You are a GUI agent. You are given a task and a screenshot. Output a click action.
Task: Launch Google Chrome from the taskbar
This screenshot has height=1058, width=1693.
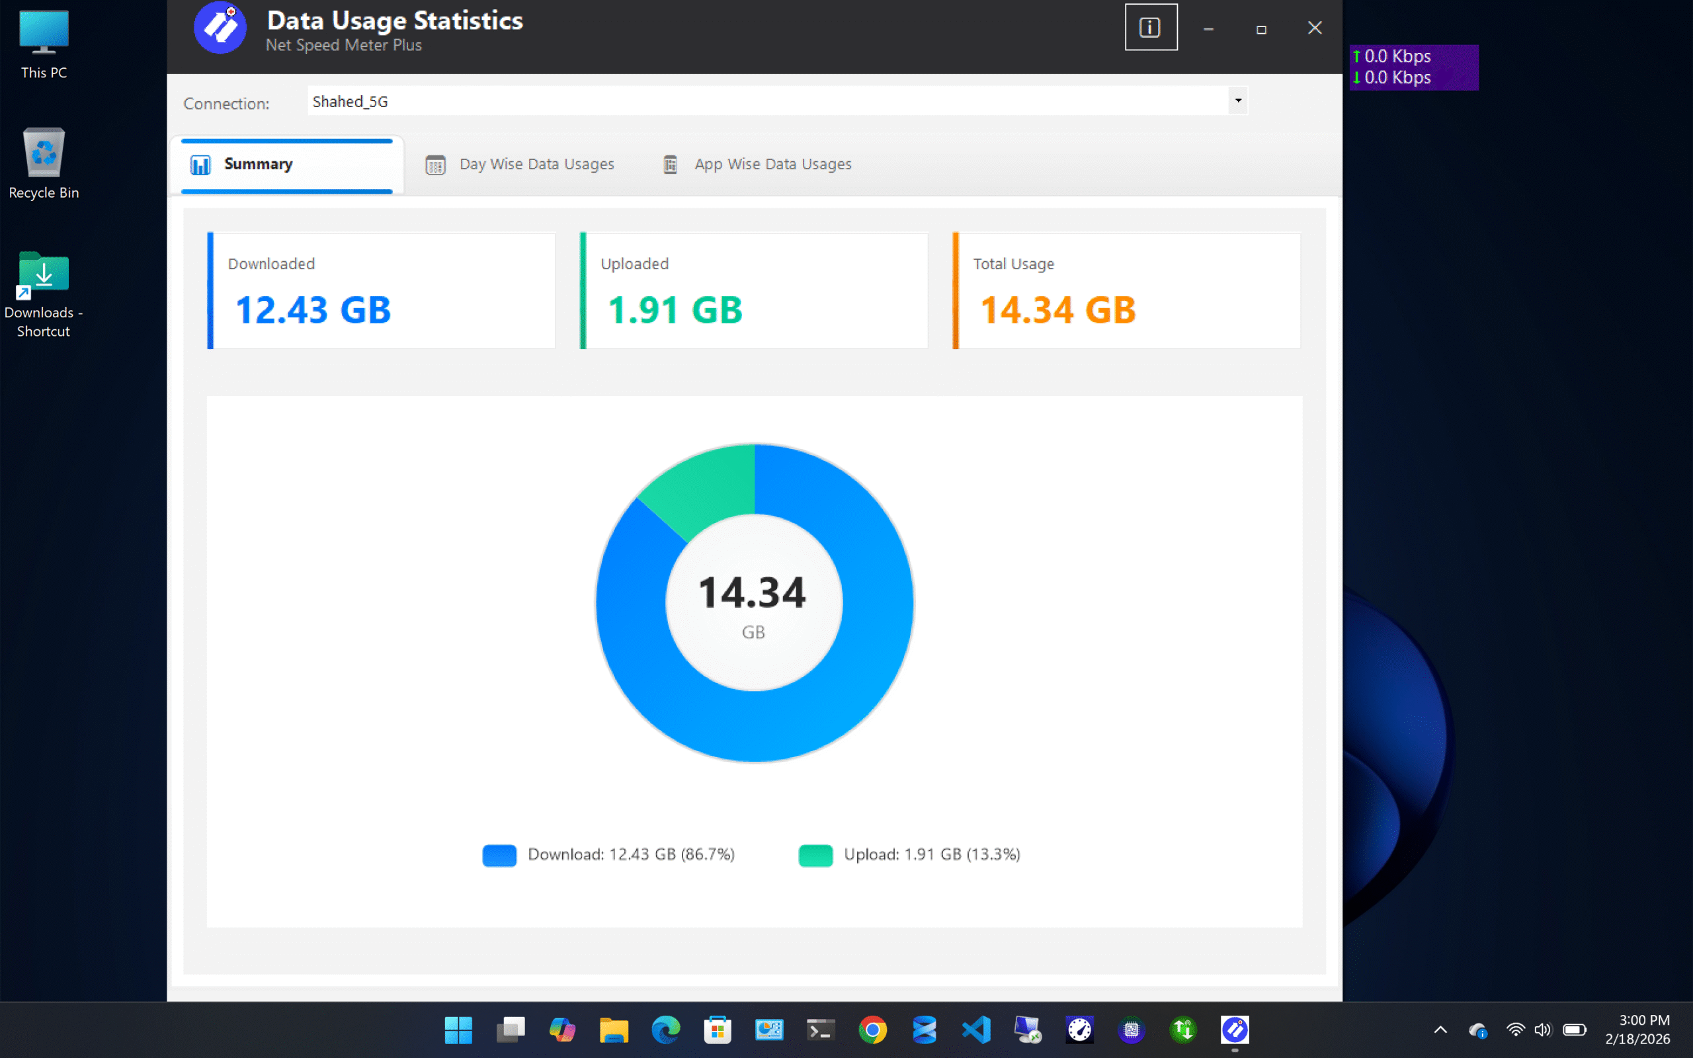coord(873,1030)
